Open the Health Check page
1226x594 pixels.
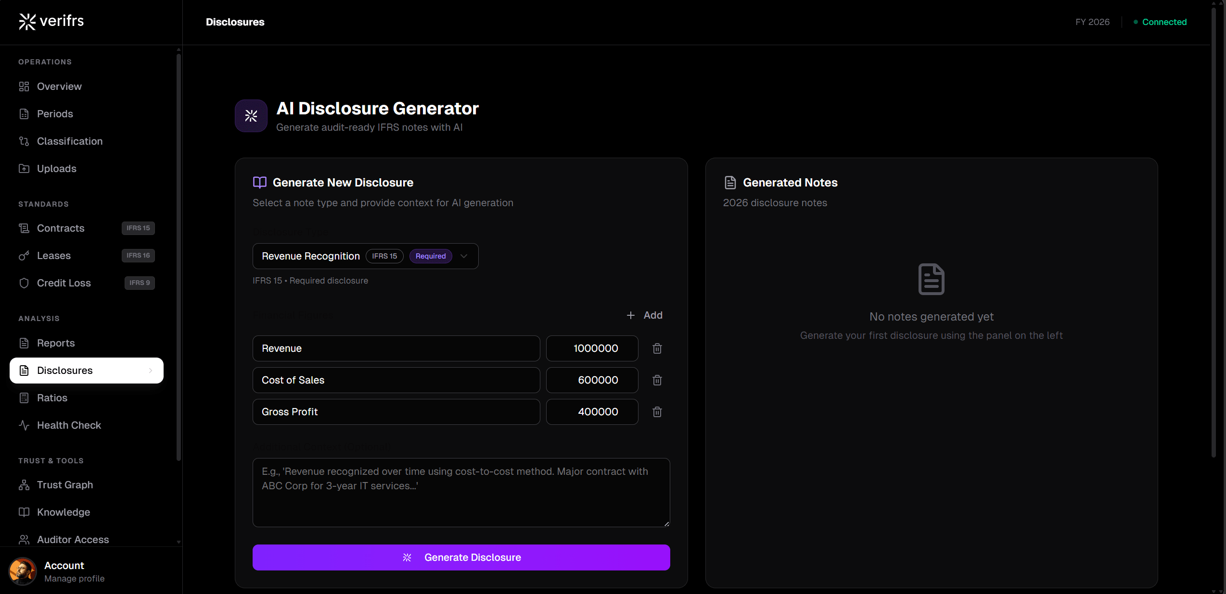pyautogui.click(x=69, y=425)
